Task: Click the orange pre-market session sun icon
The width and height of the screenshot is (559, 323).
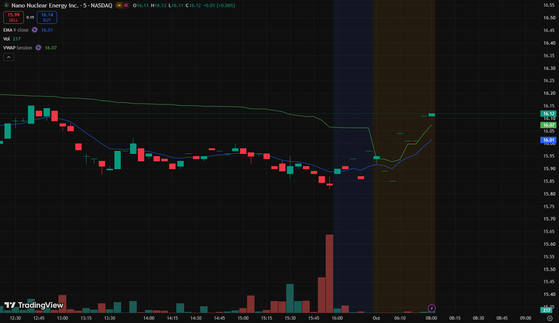Action: click(x=119, y=6)
